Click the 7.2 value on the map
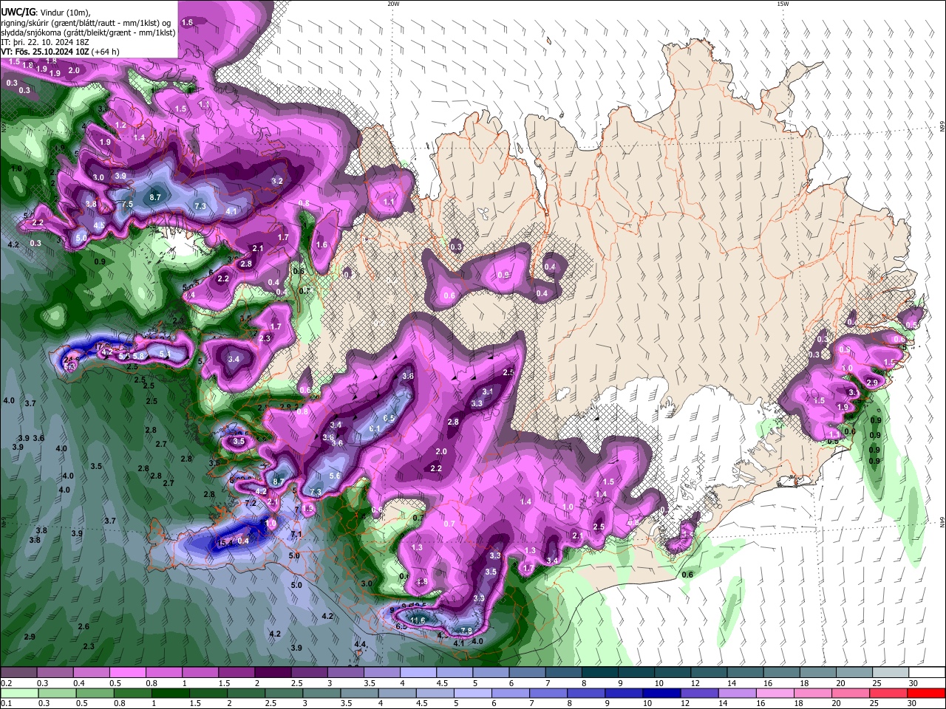Screen dimensions: 946x709 click(x=251, y=504)
